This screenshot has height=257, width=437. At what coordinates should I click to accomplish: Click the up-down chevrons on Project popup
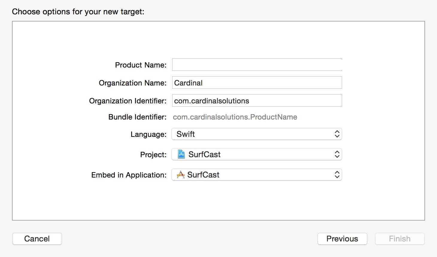point(337,154)
